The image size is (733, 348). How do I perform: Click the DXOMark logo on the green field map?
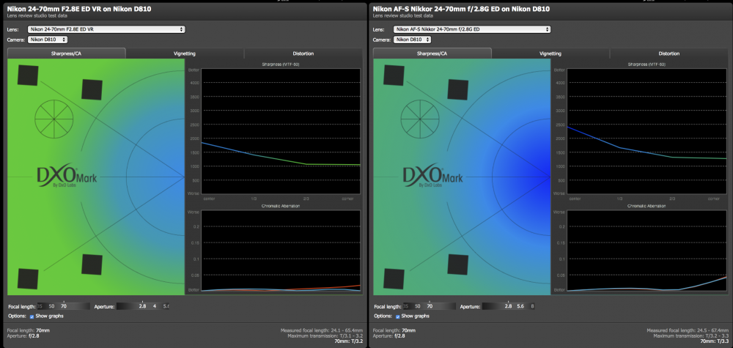click(67, 177)
